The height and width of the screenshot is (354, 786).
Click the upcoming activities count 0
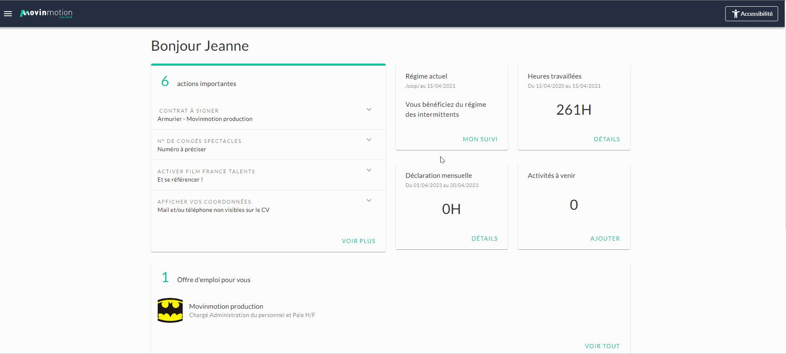(574, 205)
